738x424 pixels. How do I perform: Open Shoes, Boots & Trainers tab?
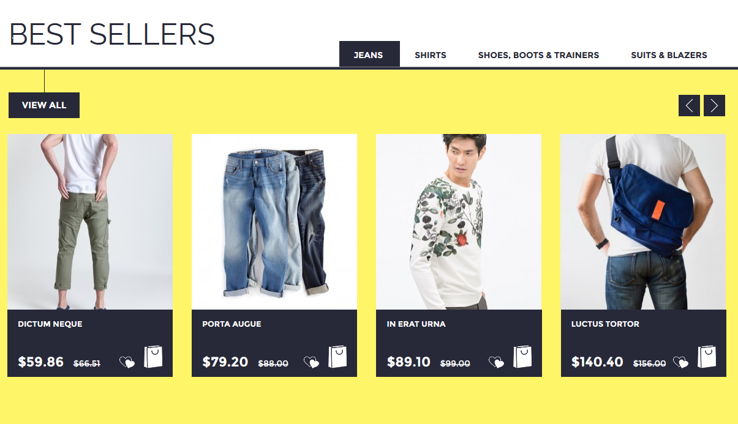[x=538, y=54]
